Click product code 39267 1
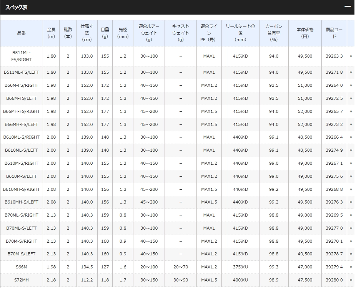This screenshot has height=288, width=356. 334,163
